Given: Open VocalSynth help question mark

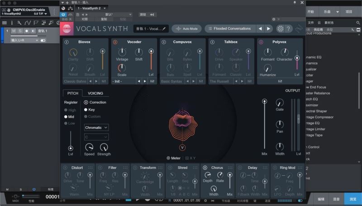Looking at the screenshot, I should (288, 28).
